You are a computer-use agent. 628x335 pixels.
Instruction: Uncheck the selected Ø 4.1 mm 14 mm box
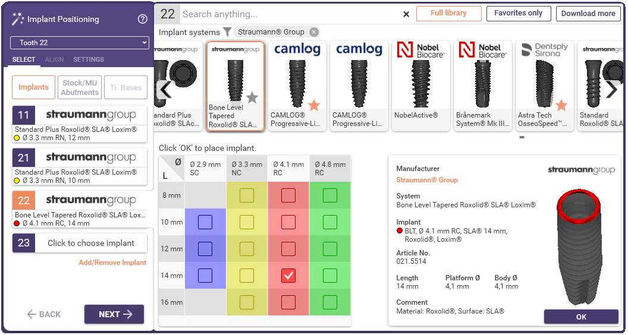(288, 276)
